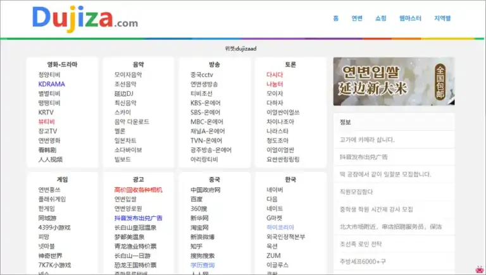Open the 주방세프6000+구 info post
Viewport: 486px width, 275px height.
(363, 262)
